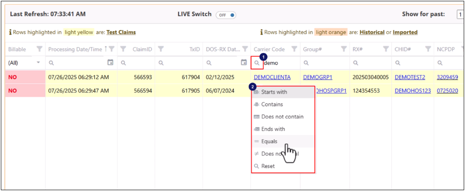465x191 pixels.
Task: Open calendar picker in DOS-RX Date filter
Action: [x=244, y=62]
